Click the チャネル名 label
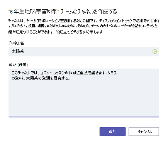 click(16, 43)
